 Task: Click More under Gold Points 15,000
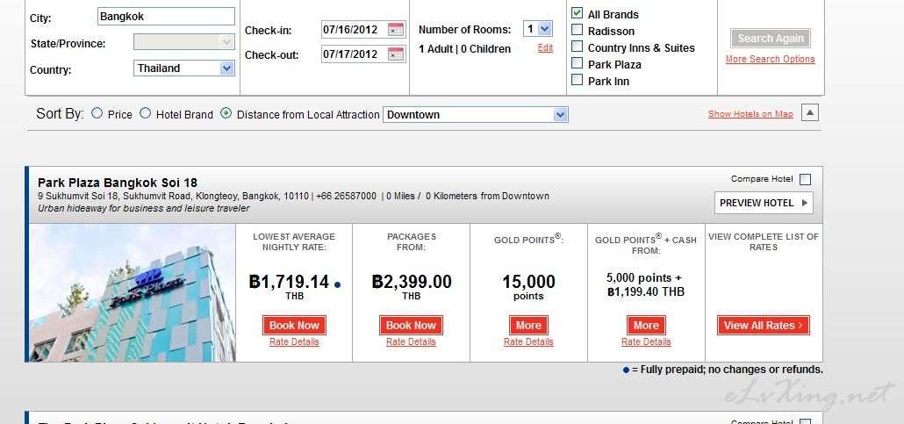point(528,326)
